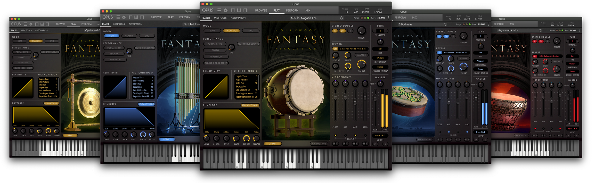Click the Close mic fader in Nagado window
Screen dimensions: 595x183
click(335, 97)
